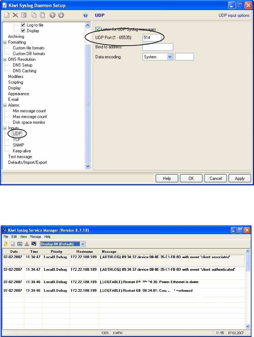The width and height of the screenshot is (254, 337).
Task: Click the warning triangle icon in Service Manager
Action: coord(27,244)
